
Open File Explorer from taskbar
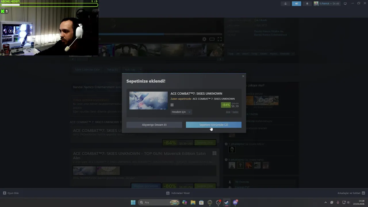tap(193, 202)
